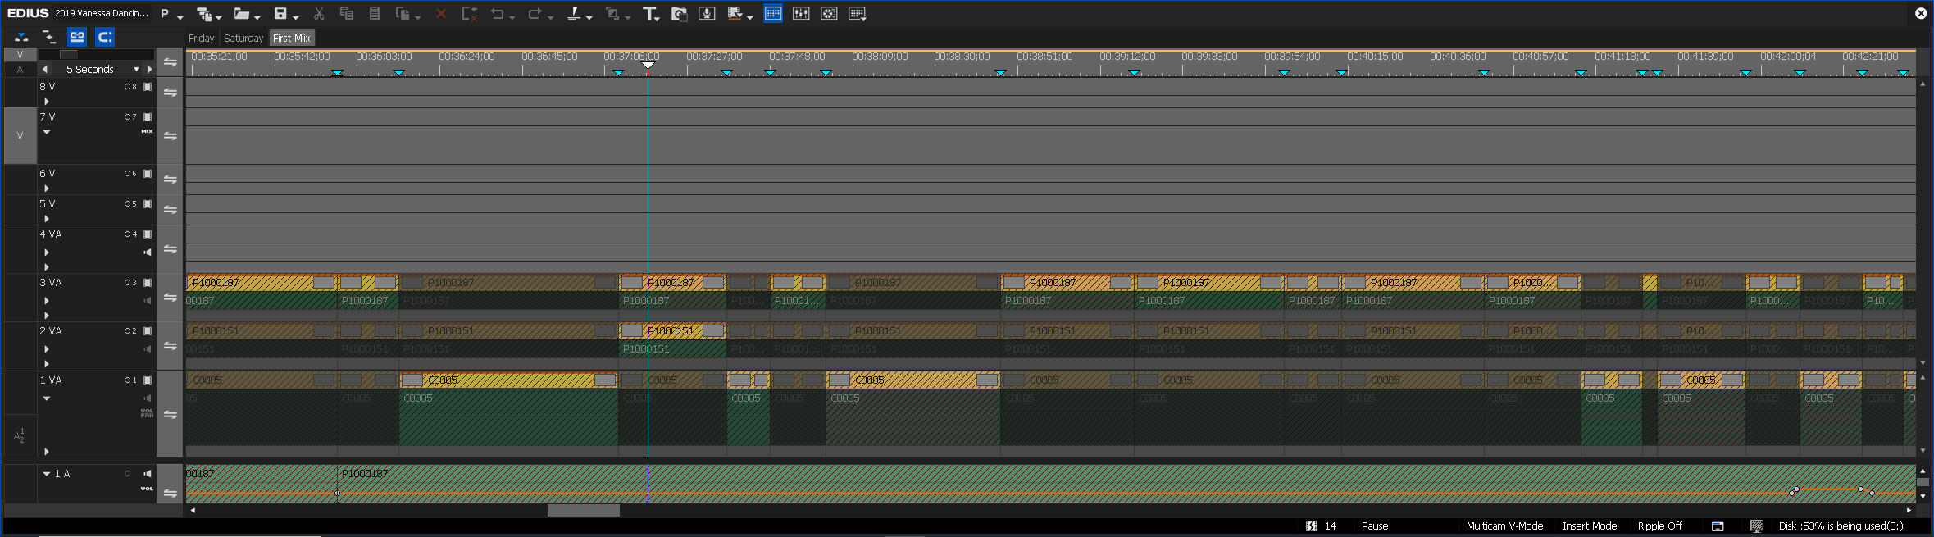1934x537 pixels.
Task: Toggle audio mute on track 4 VA
Action: click(x=148, y=253)
